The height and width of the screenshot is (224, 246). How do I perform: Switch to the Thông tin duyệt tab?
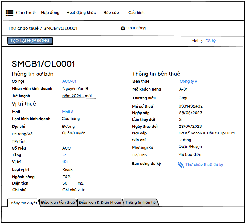(x=23, y=203)
